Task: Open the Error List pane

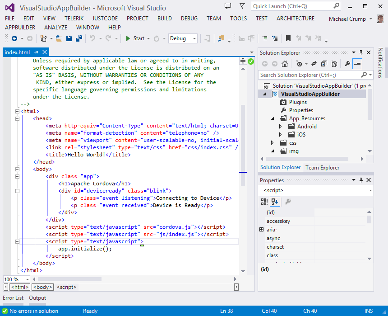Action: (13, 298)
